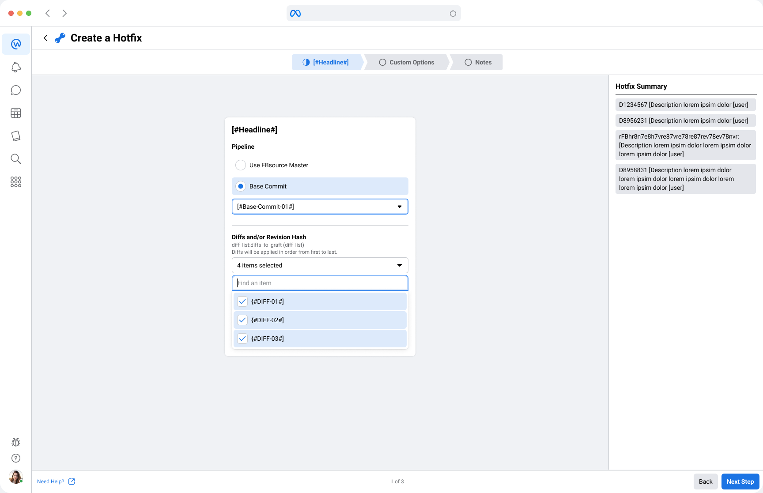Image resolution: width=763 pixels, height=493 pixels.
Task: Click Diffs and/or Revision Hash label
Action: click(x=269, y=237)
